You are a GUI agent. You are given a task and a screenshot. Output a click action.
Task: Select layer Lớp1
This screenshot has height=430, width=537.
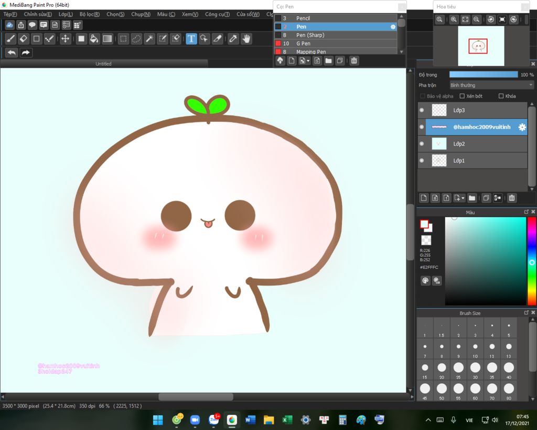click(x=472, y=161)
